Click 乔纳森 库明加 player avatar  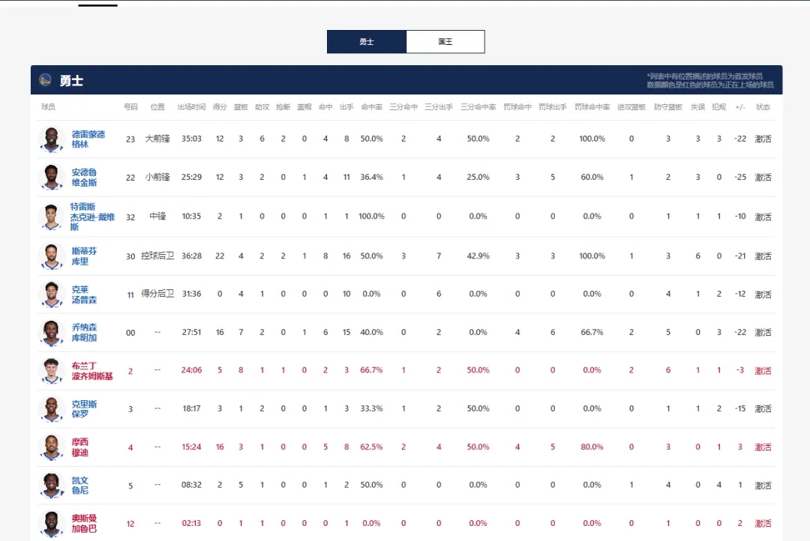pos(52,333)
